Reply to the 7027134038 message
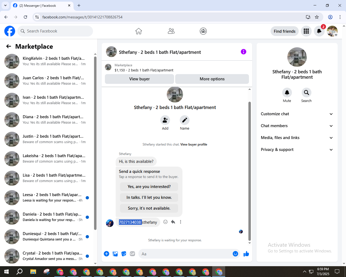 [x=173, y=222]
